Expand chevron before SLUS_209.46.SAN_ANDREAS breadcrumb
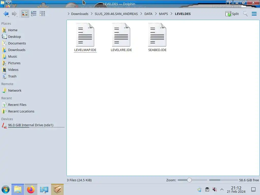The image size is (260, 195). tap(91, 14)
